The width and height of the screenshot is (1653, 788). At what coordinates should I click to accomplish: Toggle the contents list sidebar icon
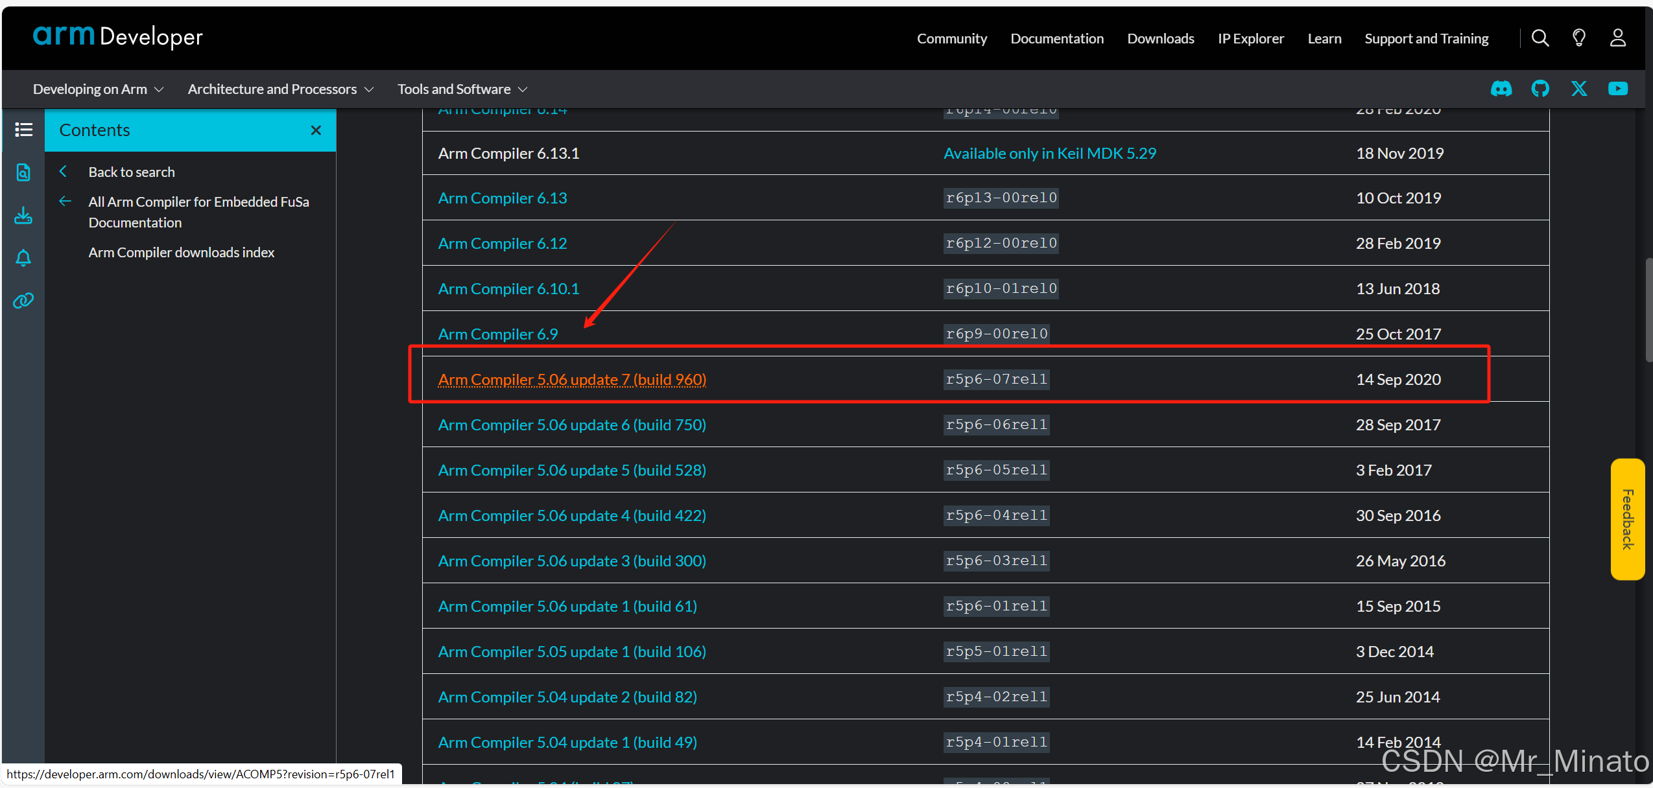pos(23,130)
